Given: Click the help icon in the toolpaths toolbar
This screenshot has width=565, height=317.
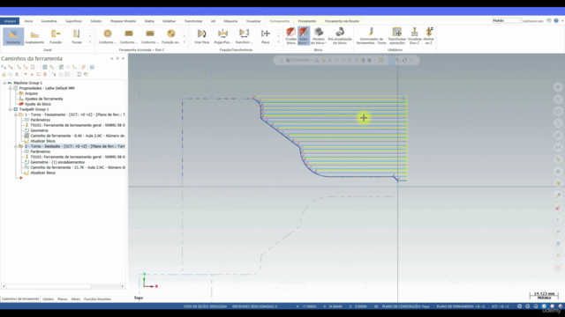Looking at the screenshot, I should pyautogui.click(x=92, y=67).
